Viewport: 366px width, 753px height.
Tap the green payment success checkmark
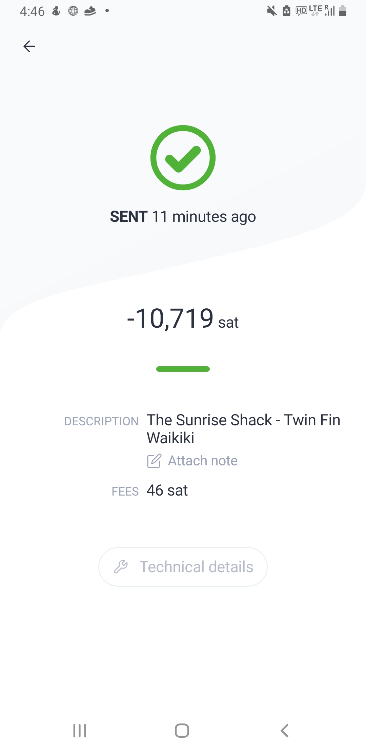click(183, 158)
